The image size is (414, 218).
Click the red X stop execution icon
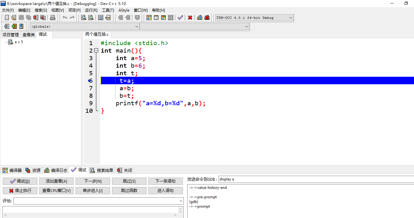coord(190,18)
